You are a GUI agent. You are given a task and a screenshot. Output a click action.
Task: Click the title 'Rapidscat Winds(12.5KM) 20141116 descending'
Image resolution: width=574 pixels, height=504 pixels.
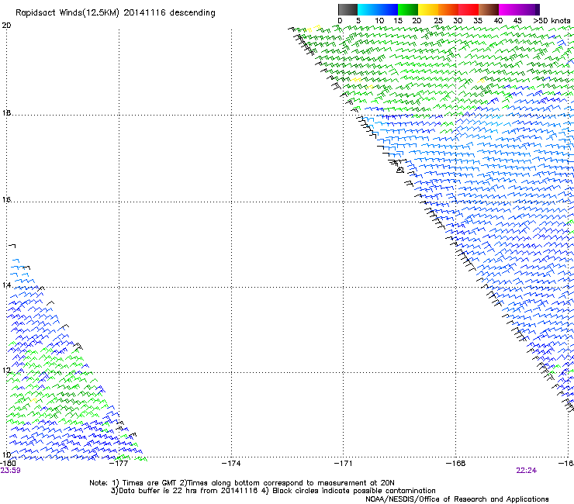[x=116, y=13]
